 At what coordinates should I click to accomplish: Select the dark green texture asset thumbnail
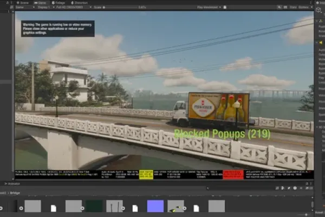pyautogui.click(x=94, y=206)
